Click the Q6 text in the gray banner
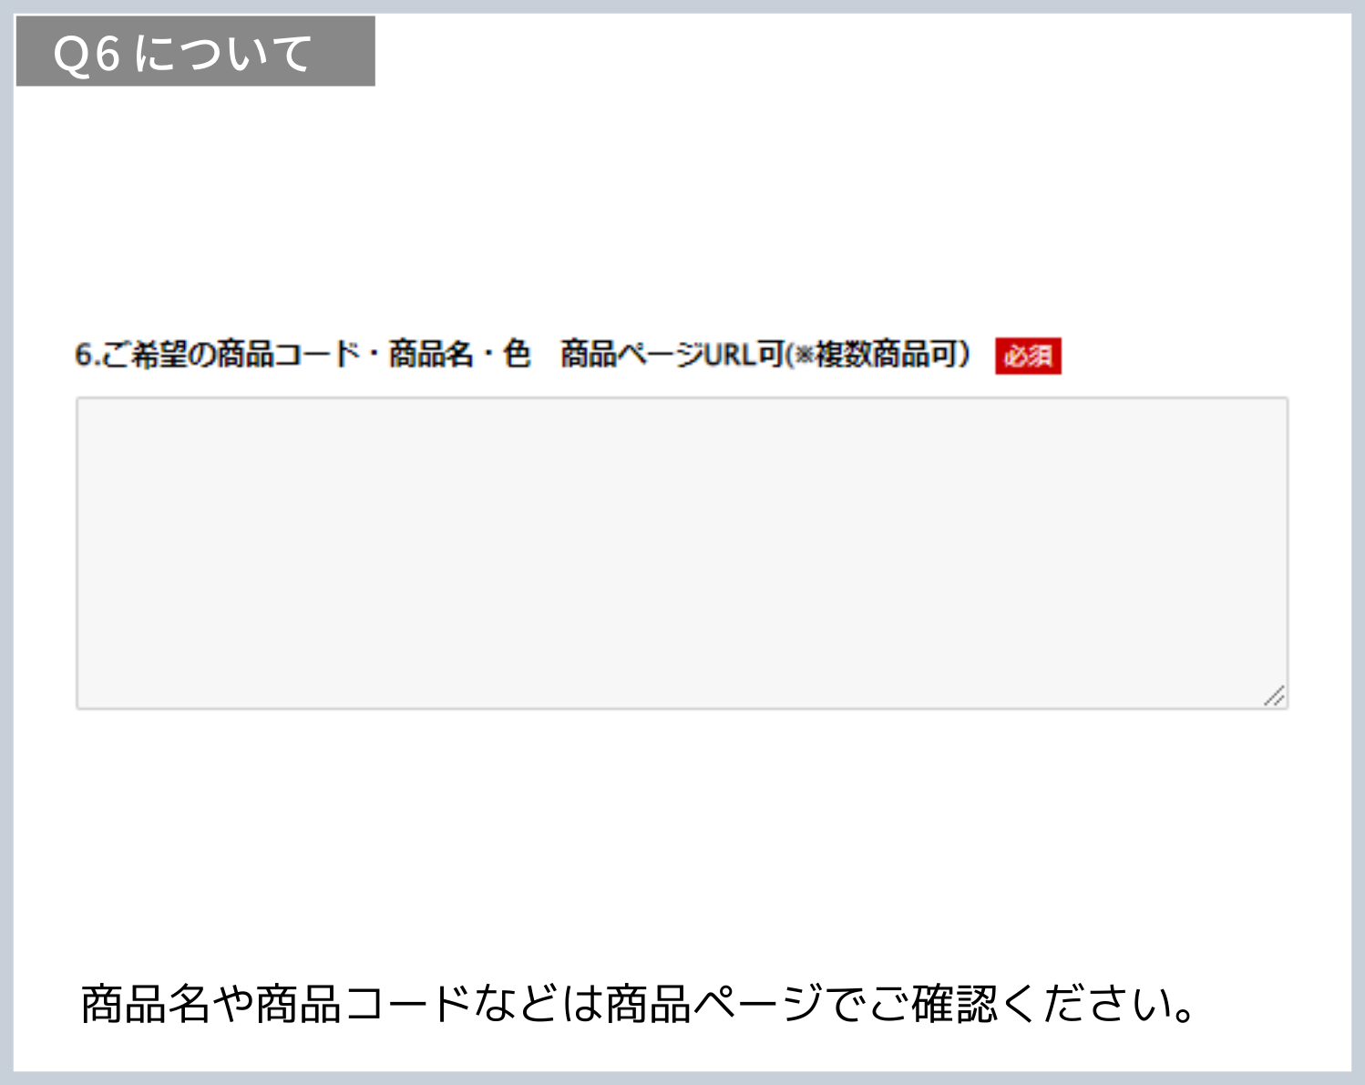This screenshot has height=1085, width=1365. pyautogui.click(x=87, y=54)
